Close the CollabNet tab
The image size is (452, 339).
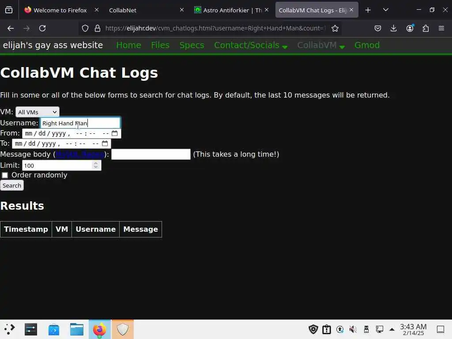(182, 10)
